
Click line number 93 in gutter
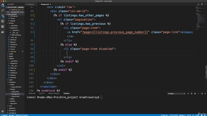click(32, 32)
